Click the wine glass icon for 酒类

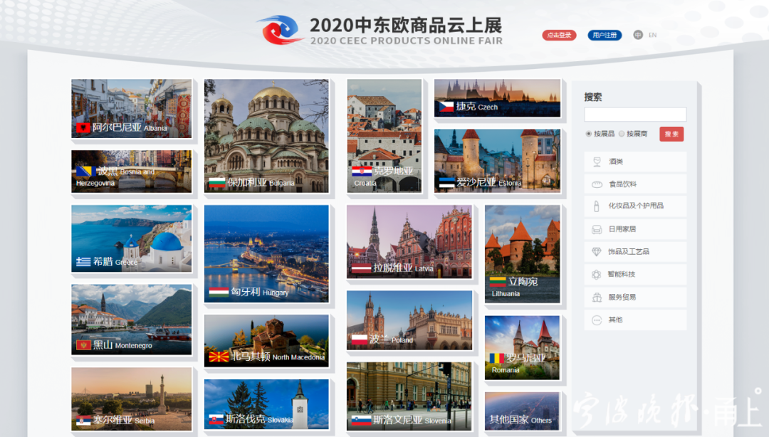597,162
